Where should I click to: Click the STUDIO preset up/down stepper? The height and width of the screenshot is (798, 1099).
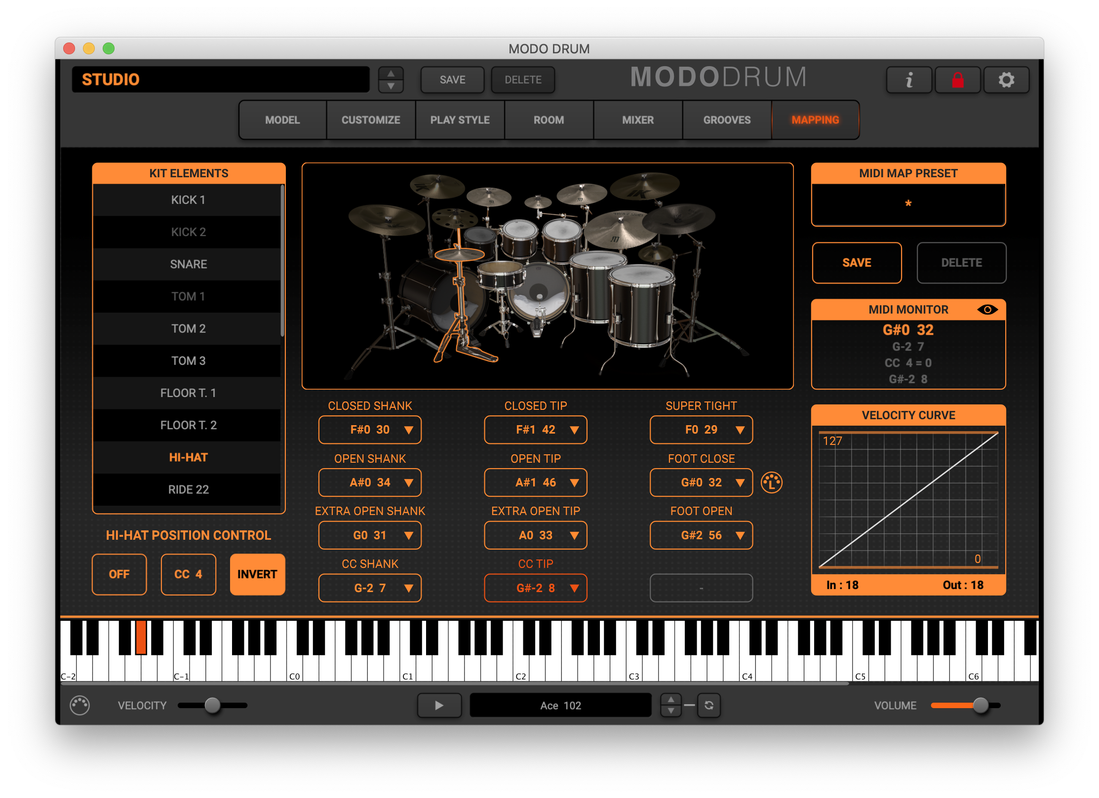[x=391, y=80]
